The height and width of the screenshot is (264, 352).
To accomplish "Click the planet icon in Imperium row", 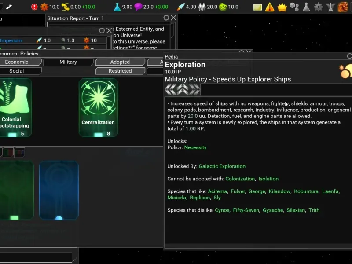I will tap(63, 40).
